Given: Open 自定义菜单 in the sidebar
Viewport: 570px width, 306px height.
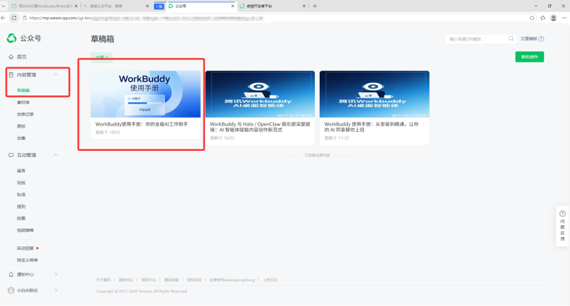Looking at the screenshot, I should [28, 260].
